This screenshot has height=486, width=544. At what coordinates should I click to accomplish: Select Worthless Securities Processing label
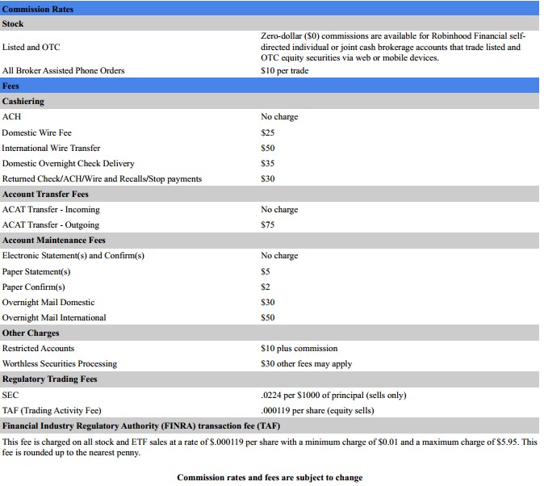60,364
